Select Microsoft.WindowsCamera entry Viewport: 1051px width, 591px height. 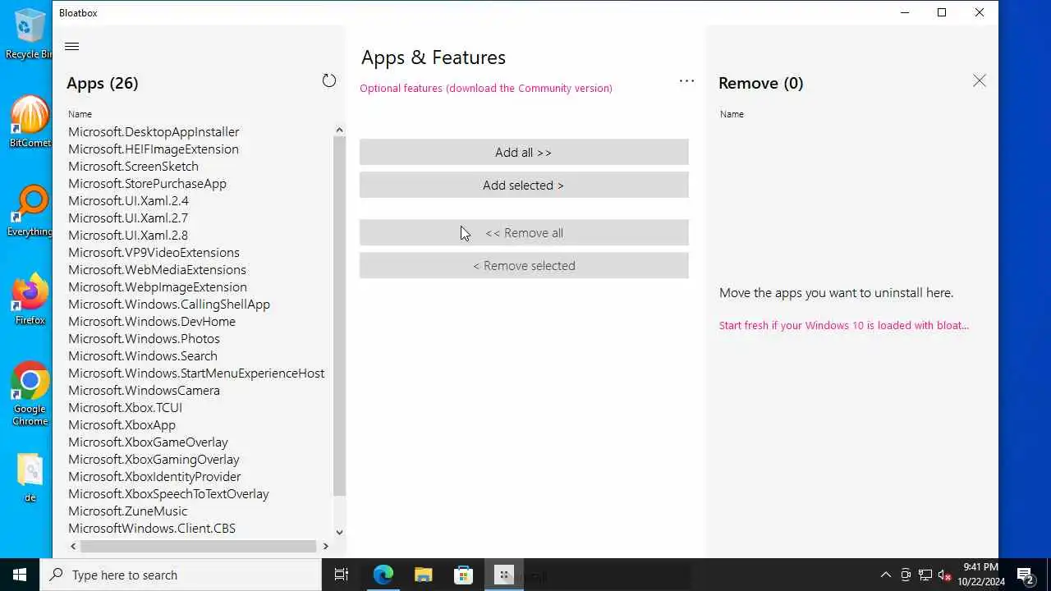(144, 390)
